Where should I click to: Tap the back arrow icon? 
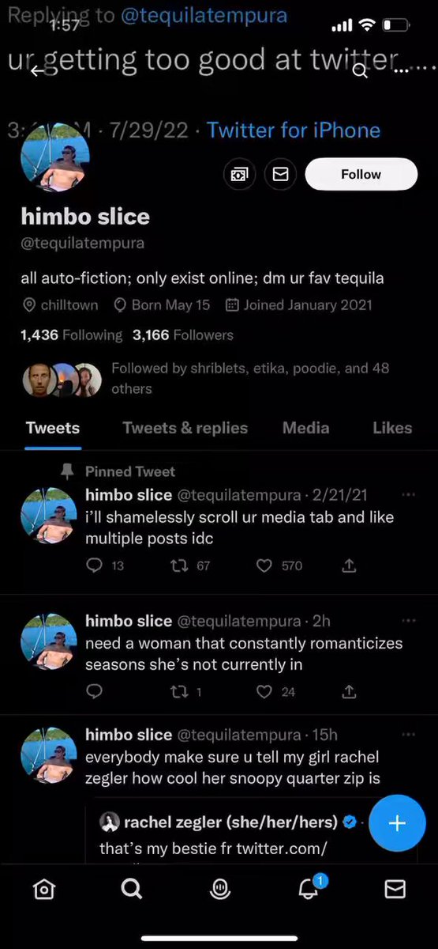[38, 71]
